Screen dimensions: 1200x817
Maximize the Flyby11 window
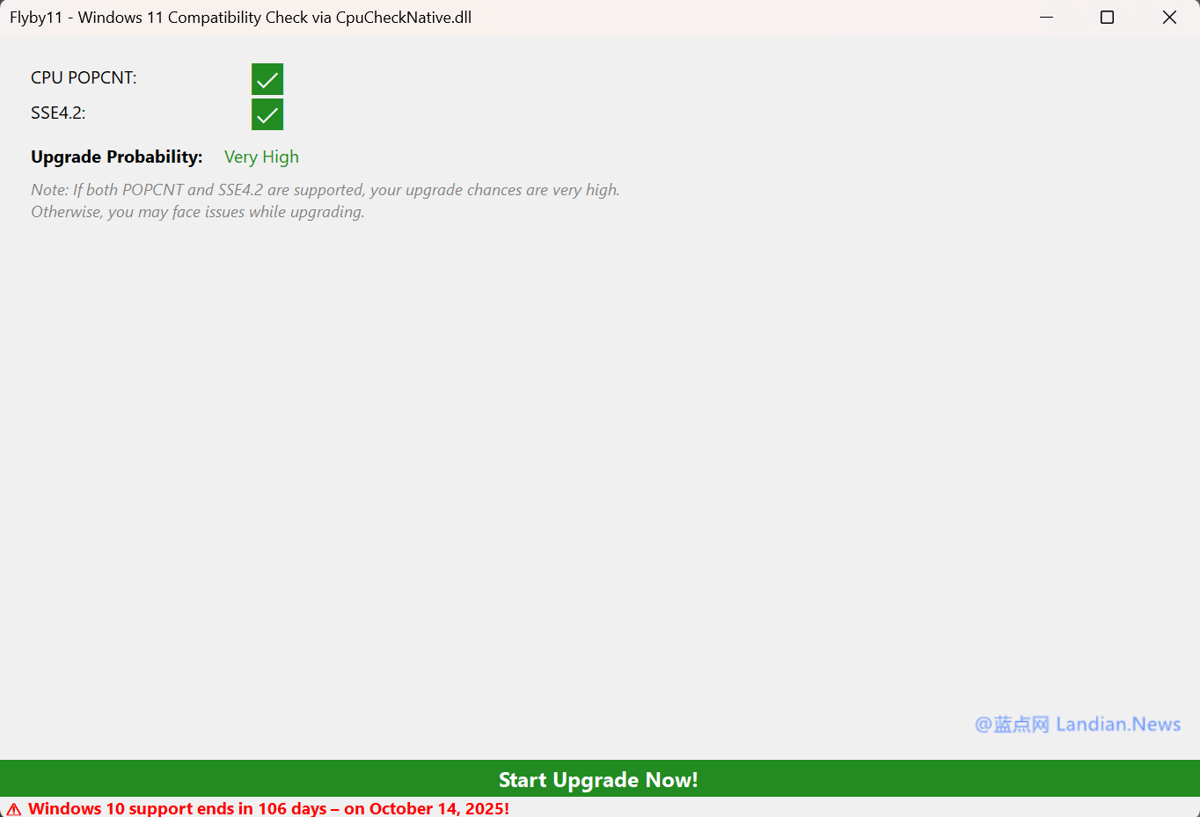coord(1107,18)
